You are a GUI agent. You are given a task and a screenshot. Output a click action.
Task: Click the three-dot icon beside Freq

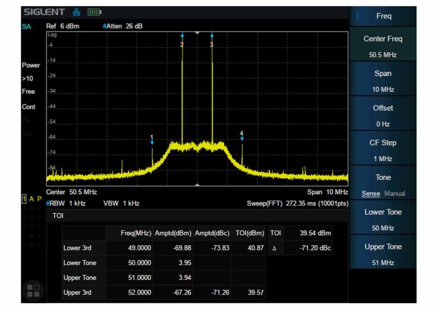click(x=357, y=16)
